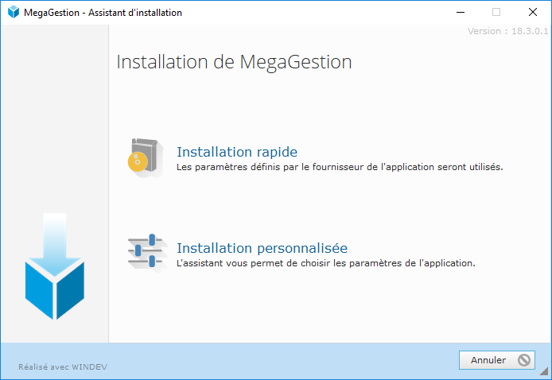
Task: Click the "Les paramètres définis par le fournisseur" description
Action: (340, 167)
